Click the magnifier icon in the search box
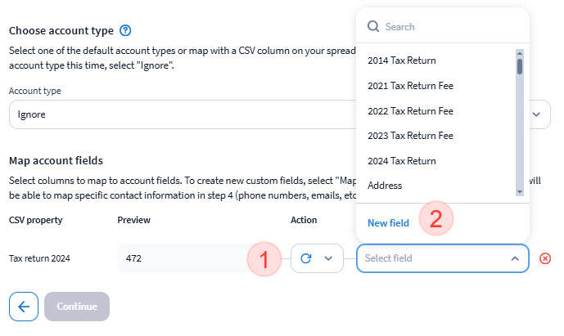This screenshot has height=336, width=564. point(373,27)
